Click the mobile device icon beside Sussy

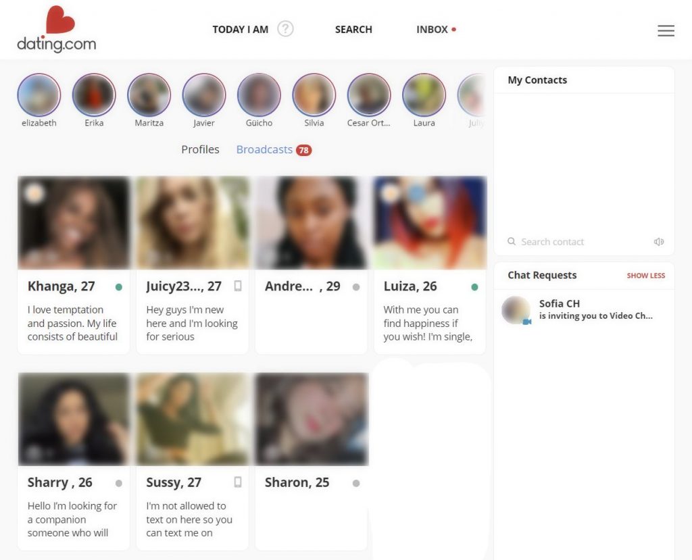pyautogui.click(x=238, y=482)
